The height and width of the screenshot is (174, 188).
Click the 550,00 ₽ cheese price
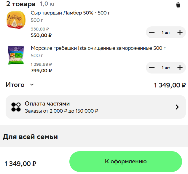coord(41,35)
